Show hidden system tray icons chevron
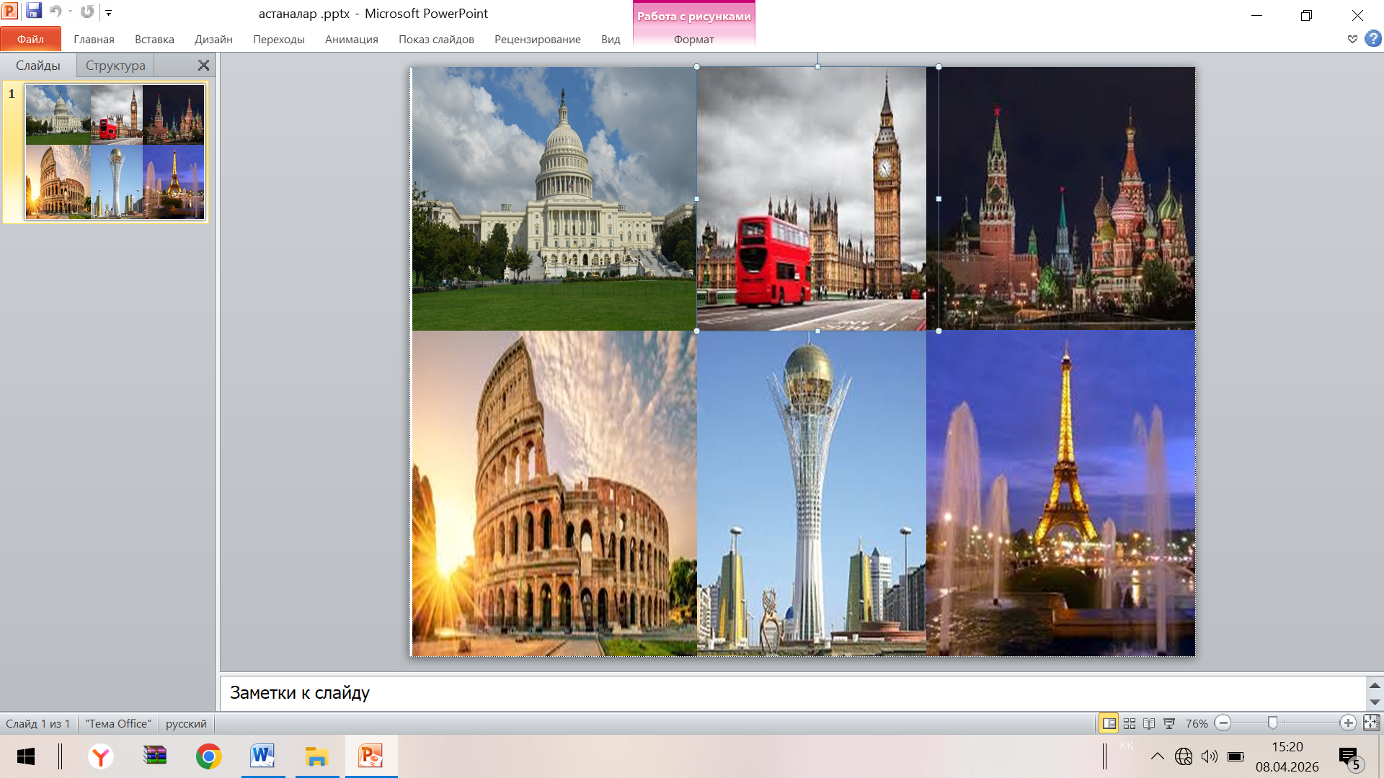 point(1157,756)
